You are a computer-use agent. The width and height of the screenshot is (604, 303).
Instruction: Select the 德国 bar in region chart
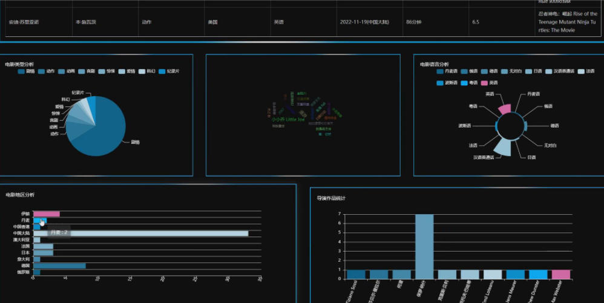click(59, 266)
